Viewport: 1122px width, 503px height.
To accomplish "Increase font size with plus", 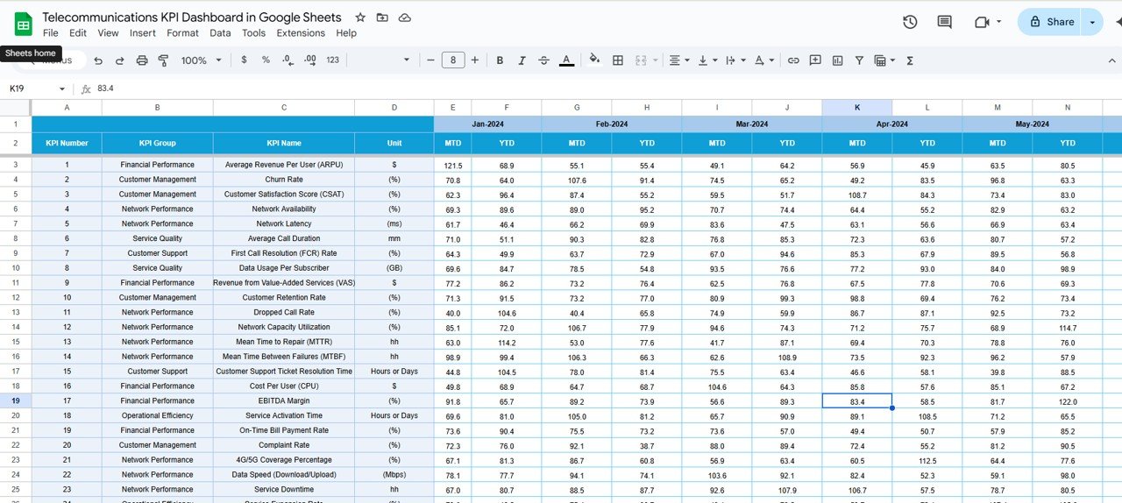I will pyautogui.click(x=475, y=60).
